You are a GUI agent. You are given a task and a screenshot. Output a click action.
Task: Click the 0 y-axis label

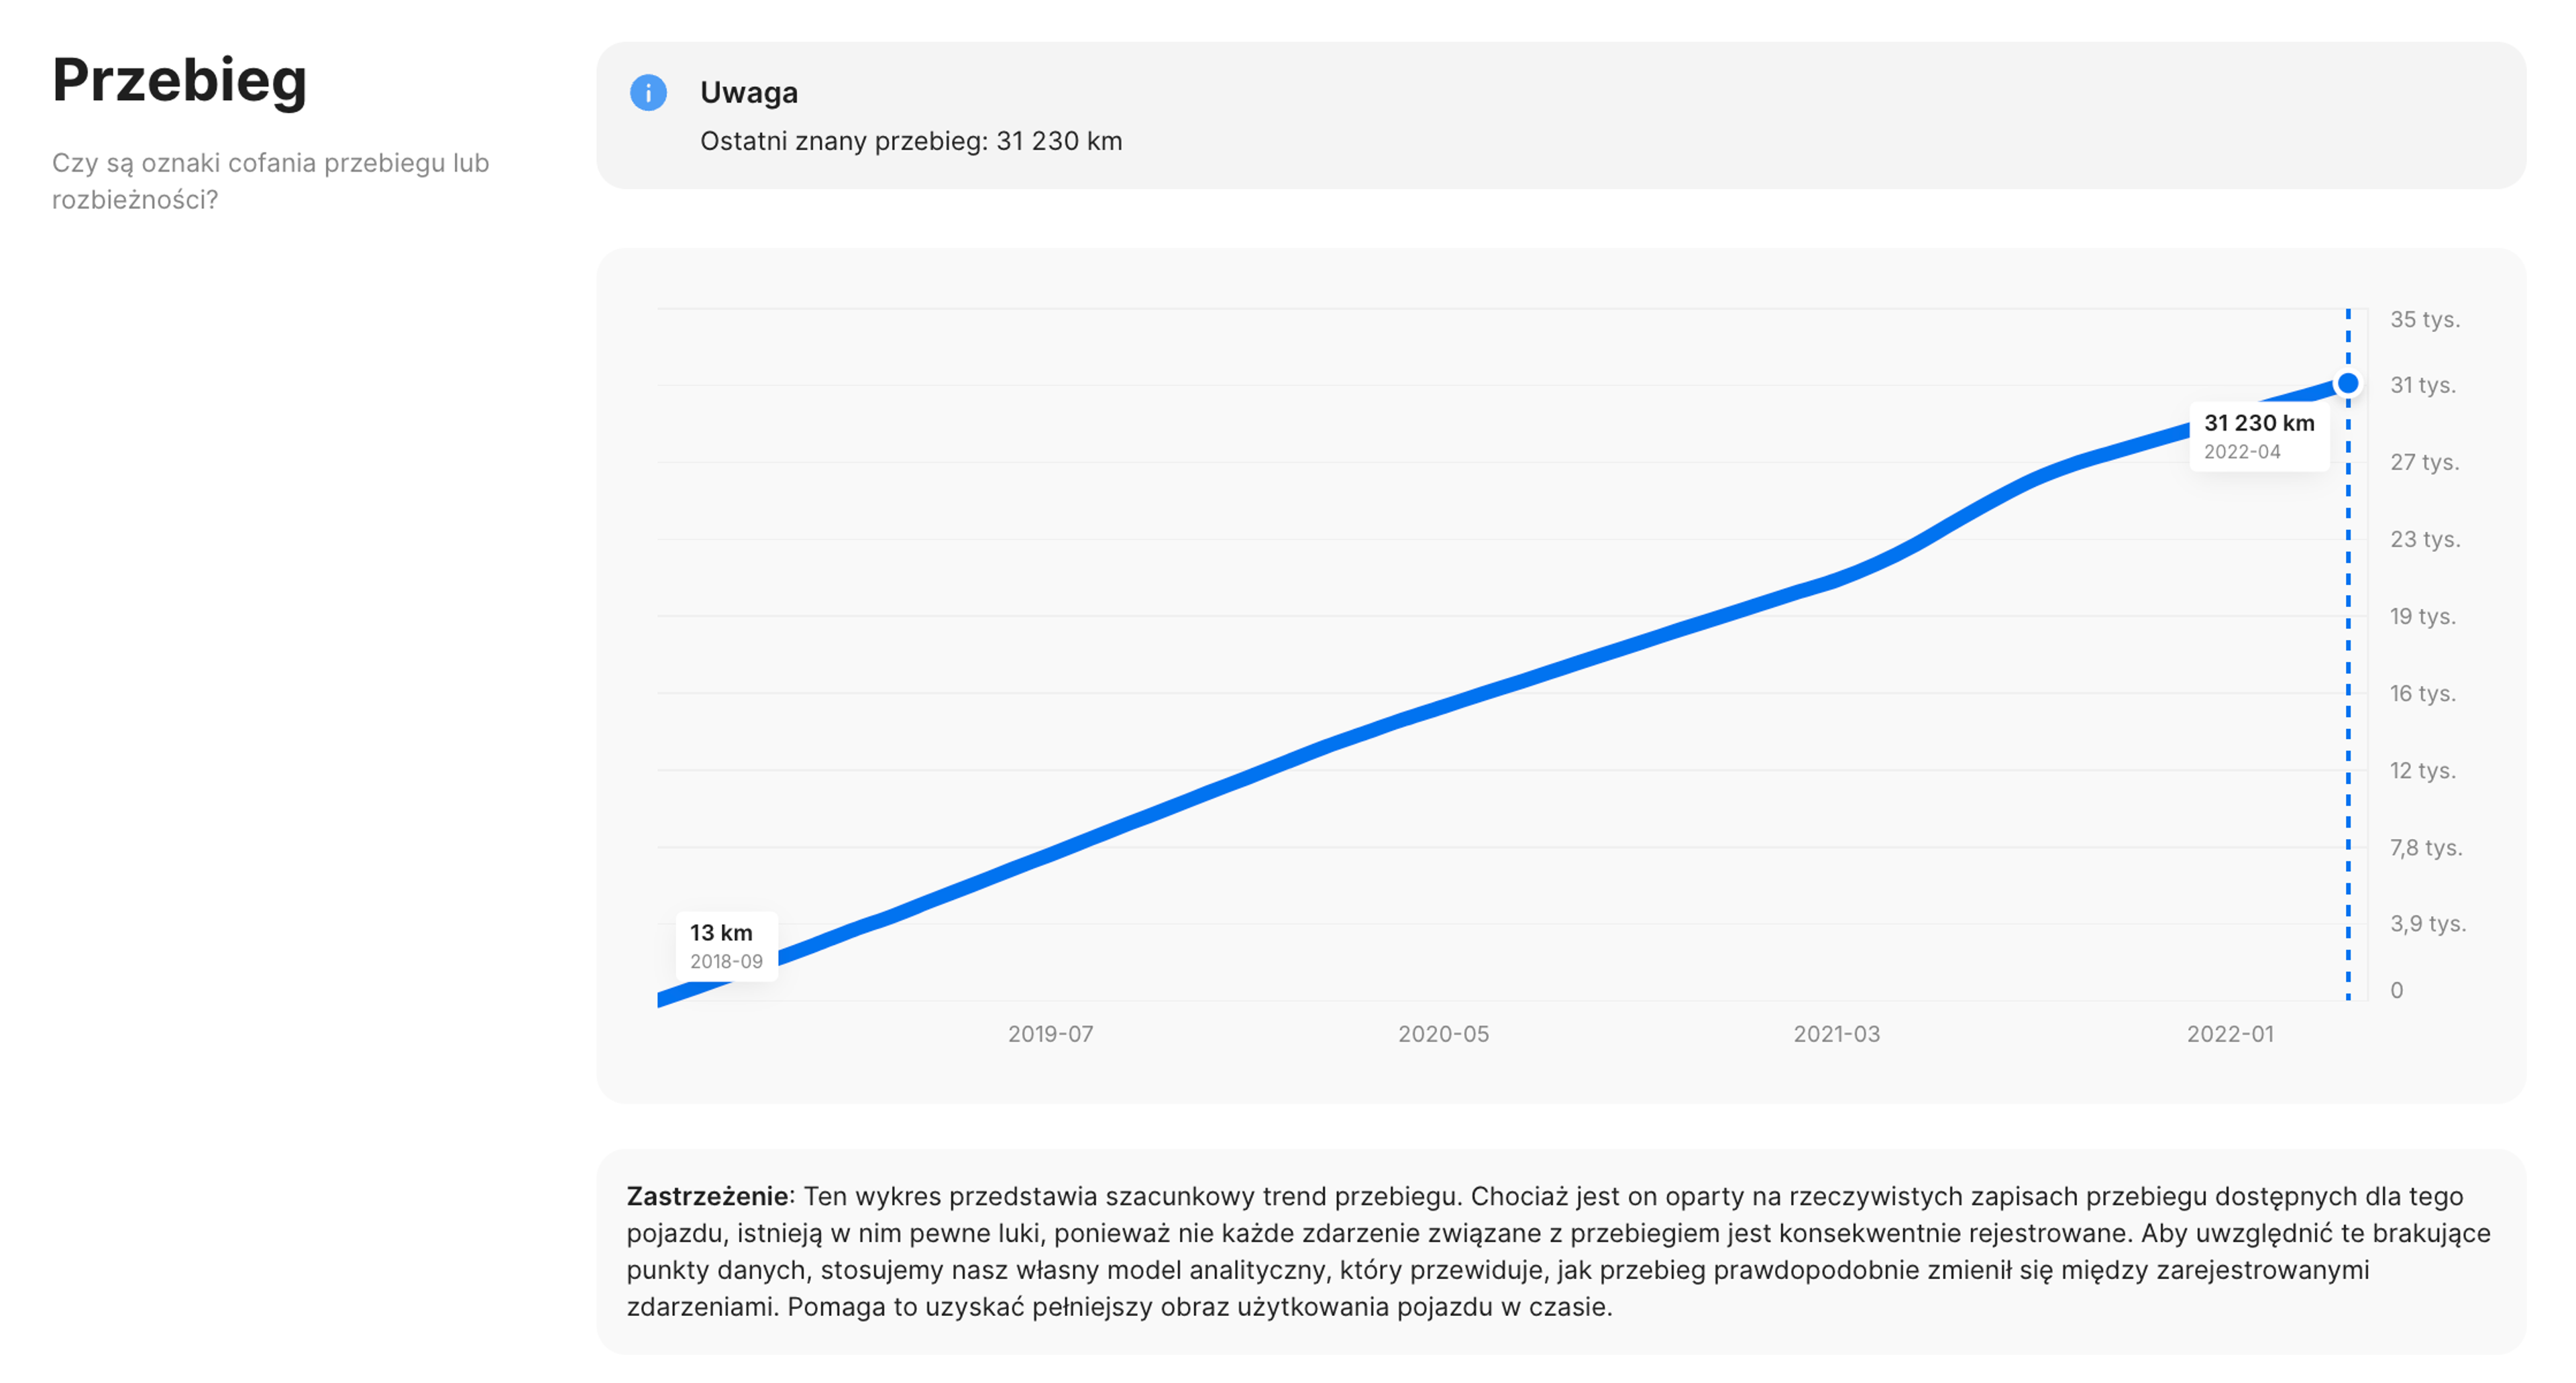click(x=2396, y=990)
